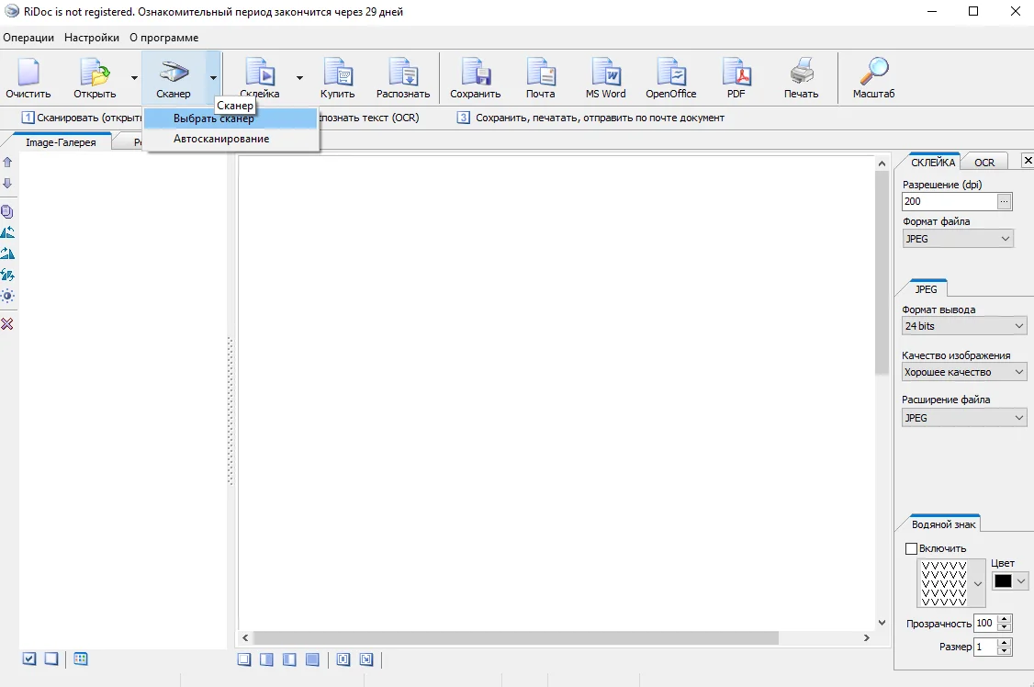Click the OpenOffice export icon

(670, 75)
